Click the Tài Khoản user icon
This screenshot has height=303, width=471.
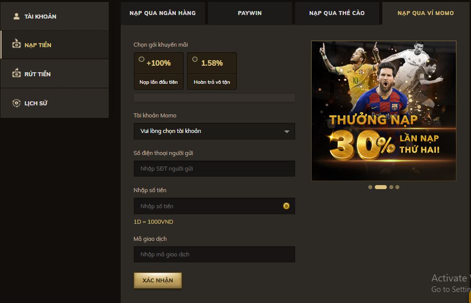(x=17, y=16)
